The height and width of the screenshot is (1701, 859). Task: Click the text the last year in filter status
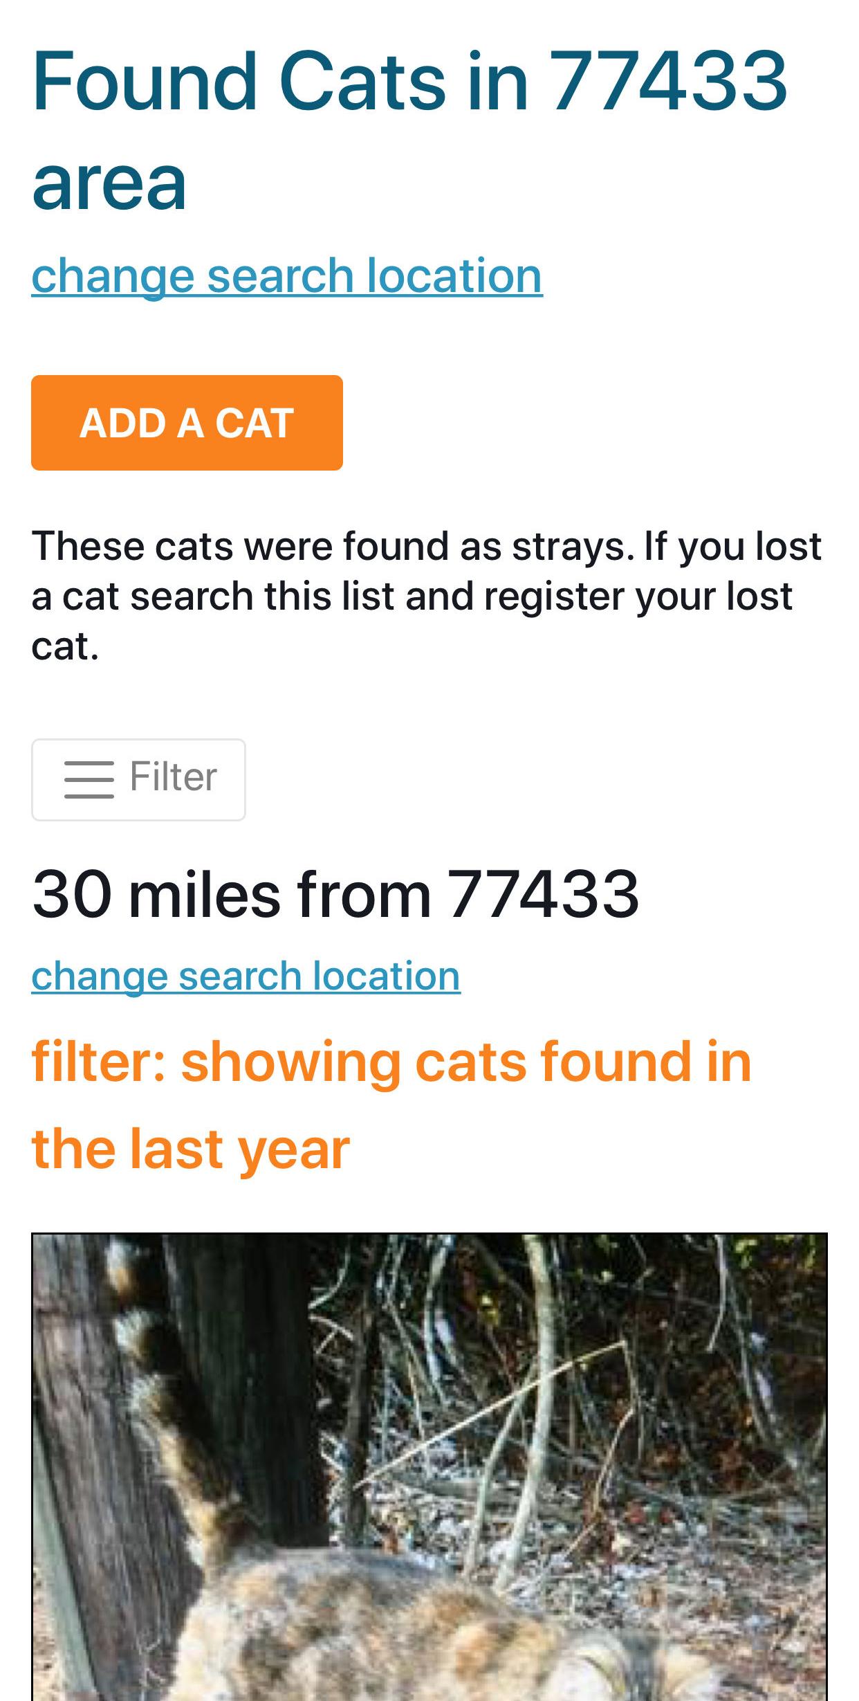click(x=191, y=1149)
